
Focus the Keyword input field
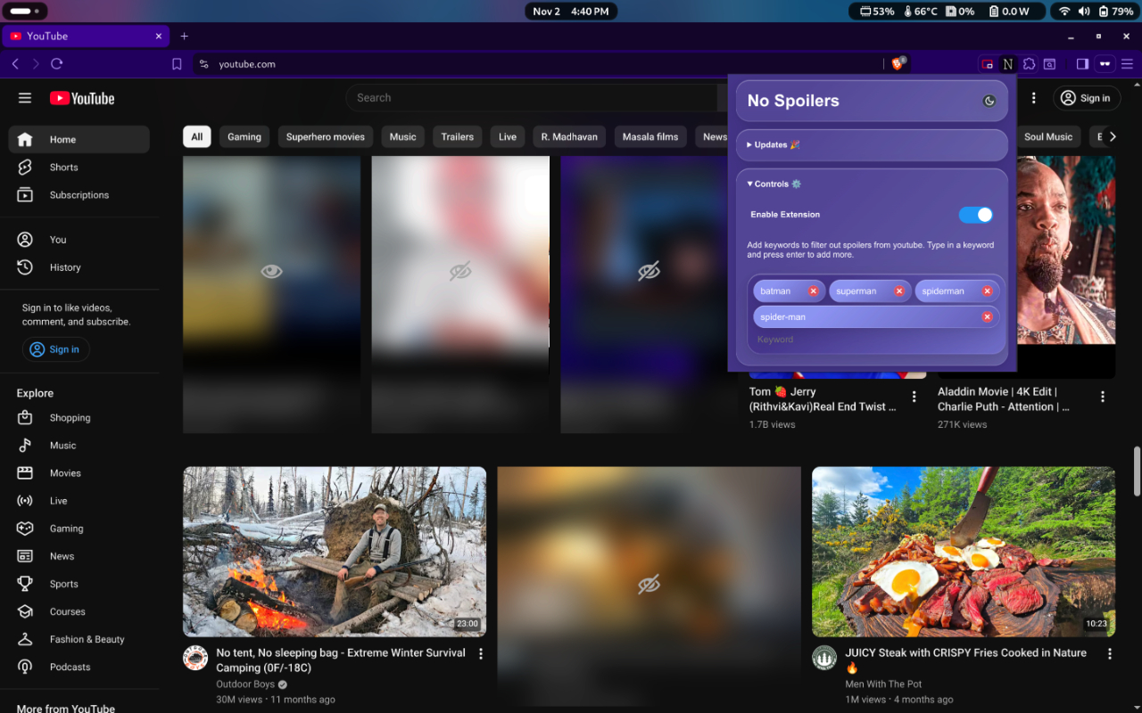876,340
